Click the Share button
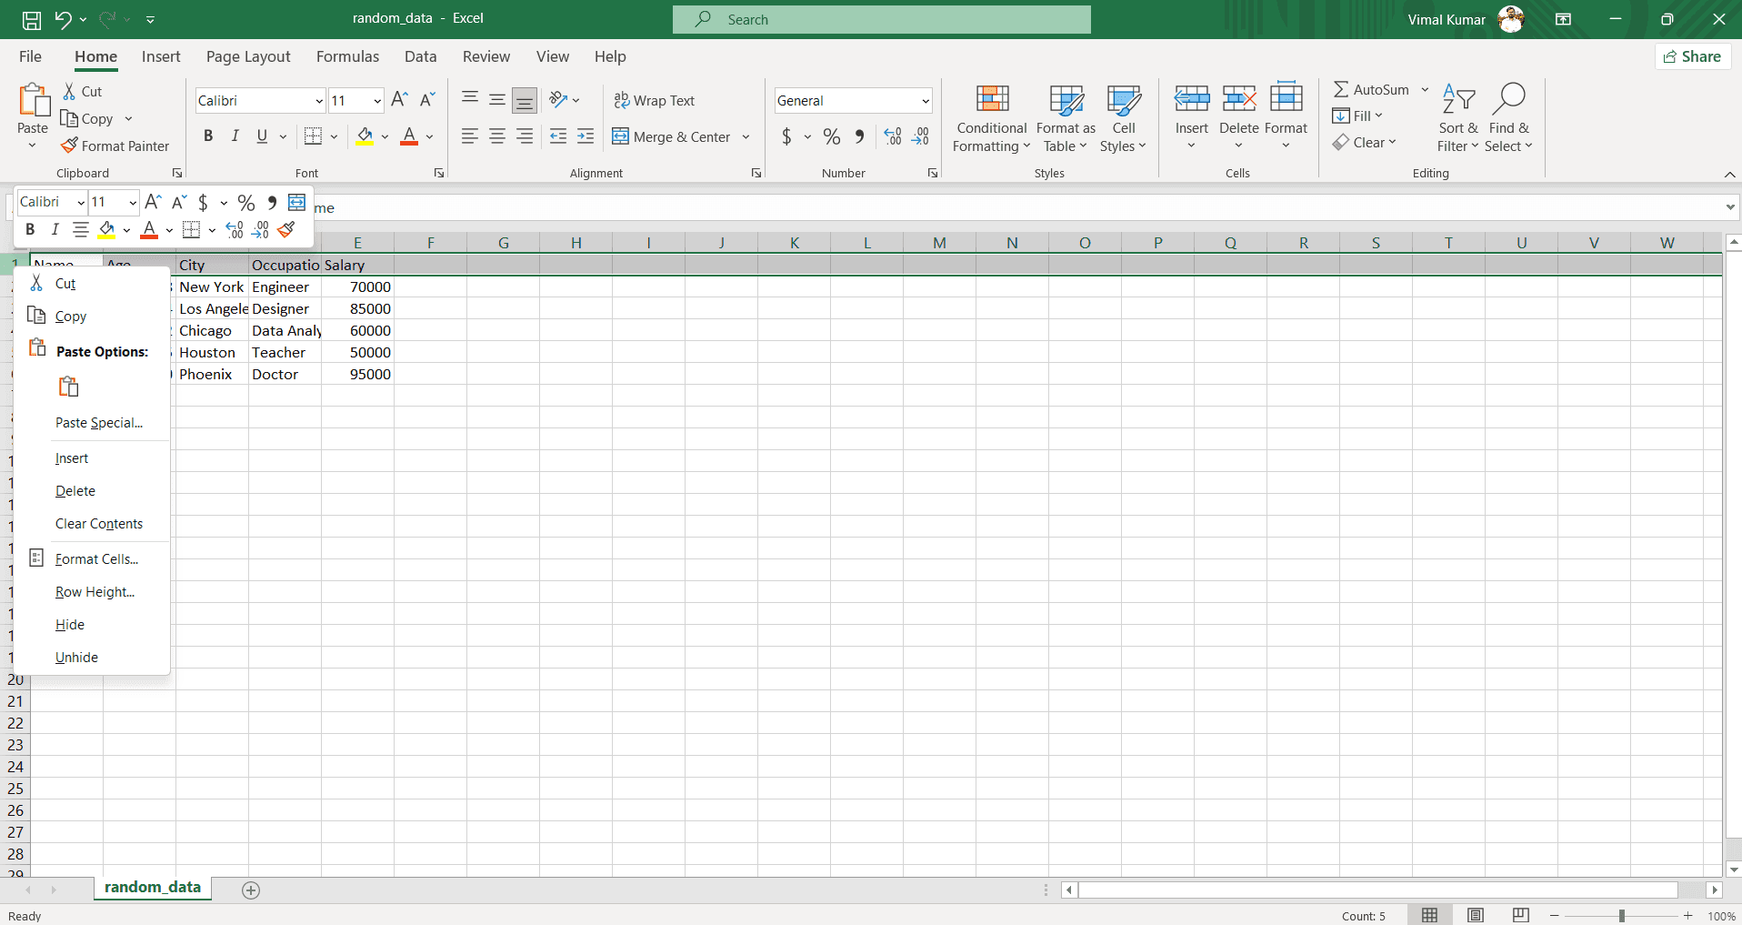Image resolution: width=1742 pixels, height=925 pixels. pos(1692,56)
